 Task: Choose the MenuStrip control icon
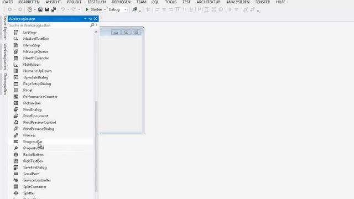[16, 45]
